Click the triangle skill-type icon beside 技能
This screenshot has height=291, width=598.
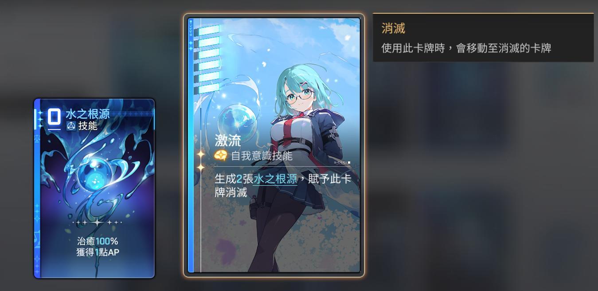[71, 126]
